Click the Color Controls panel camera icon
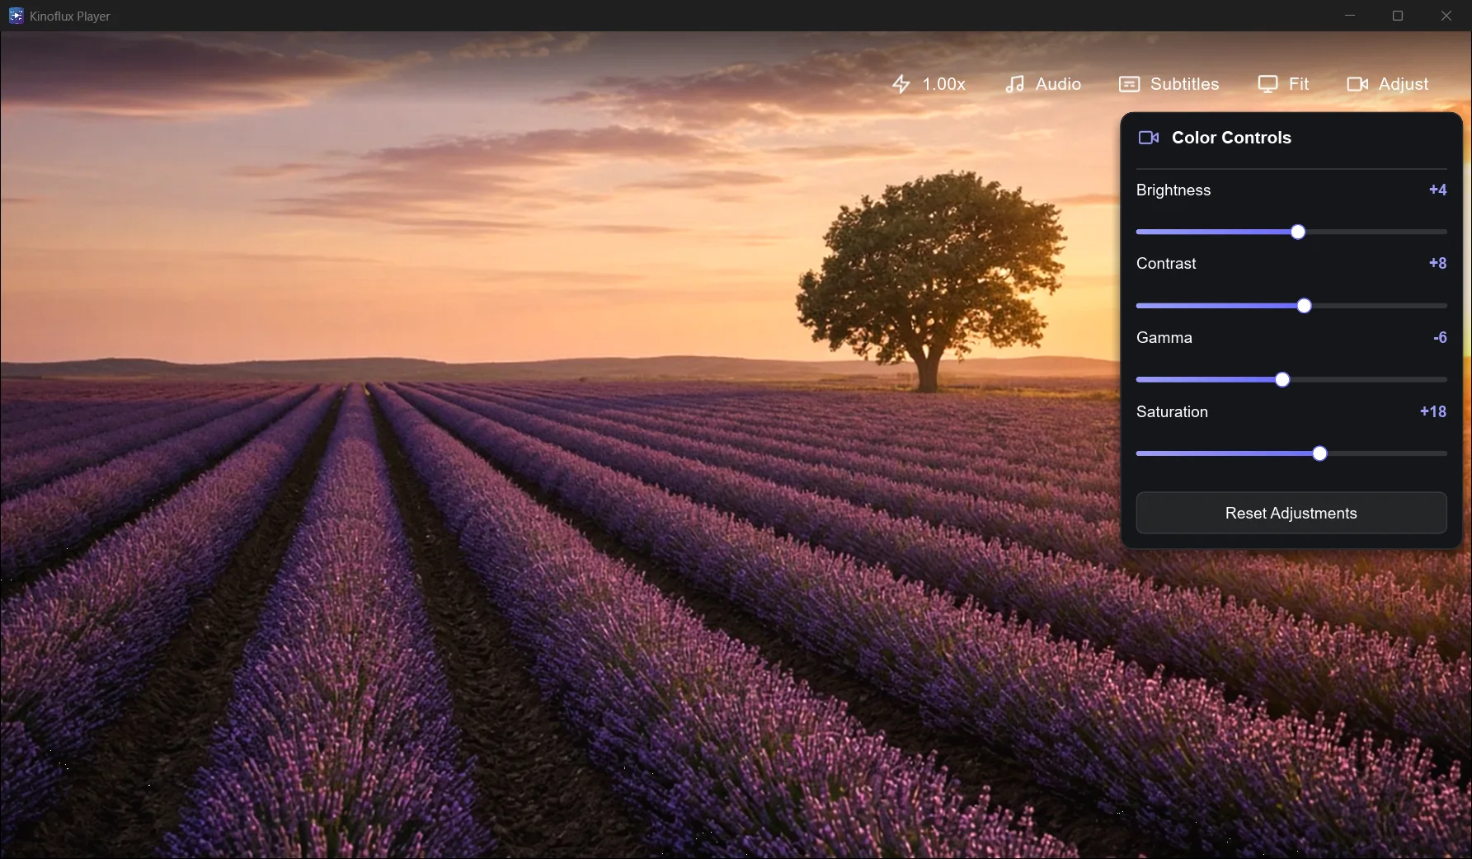1472x859 pixels. [x=1149, y=138]
